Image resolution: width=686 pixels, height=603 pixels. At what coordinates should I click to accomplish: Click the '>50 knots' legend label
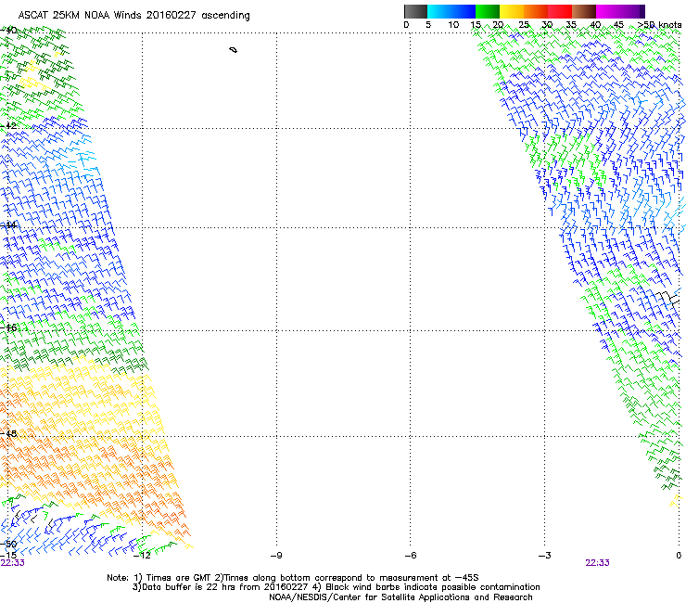click(659, 25)
